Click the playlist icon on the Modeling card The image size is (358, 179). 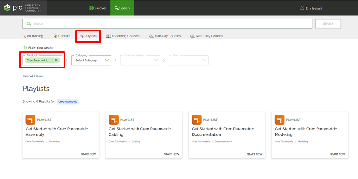[x=280, y=119]
